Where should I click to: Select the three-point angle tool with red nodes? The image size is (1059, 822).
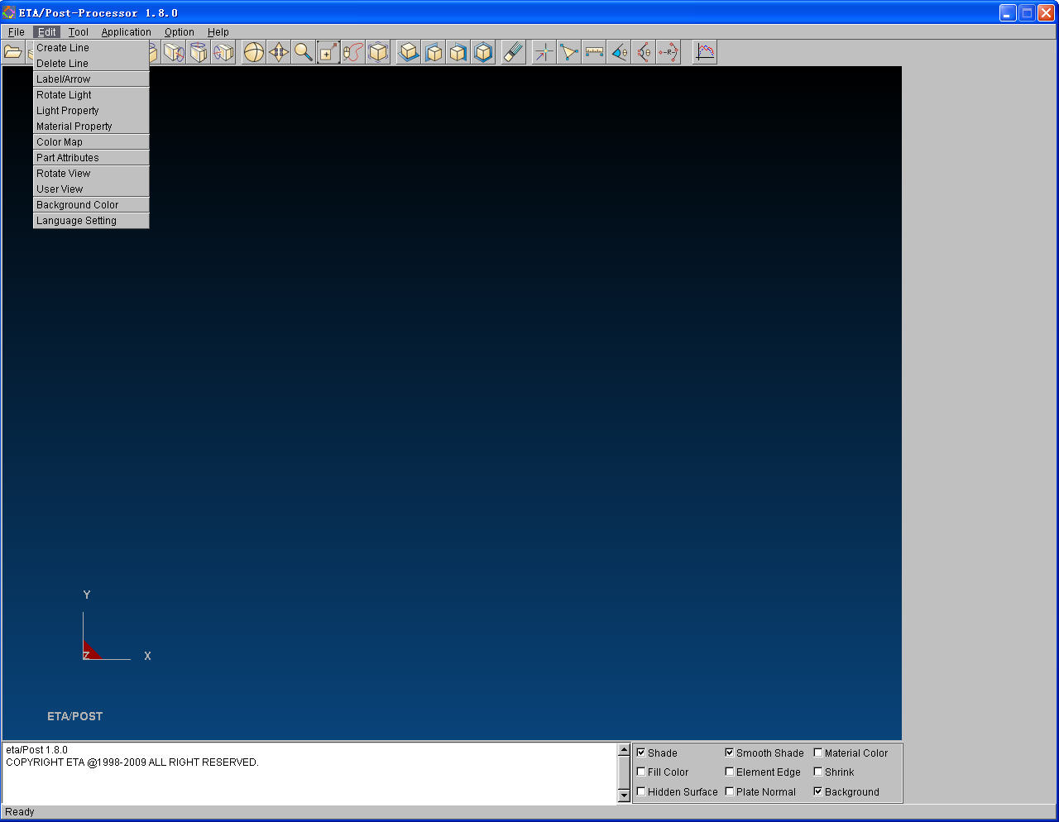coord(644,52)
